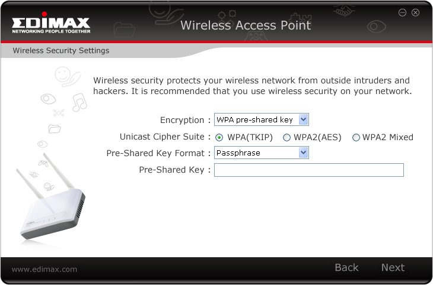This screenshot has height=285, width=433.
Task: Click the music note decoration icon
Action: (x=79, y=102)
